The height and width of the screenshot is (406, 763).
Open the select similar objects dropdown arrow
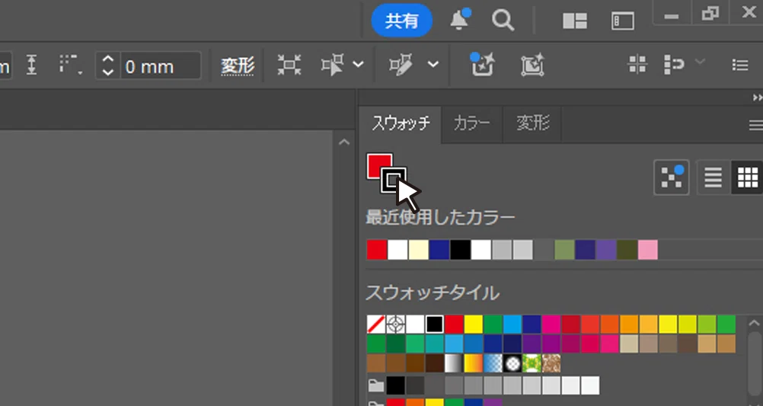(358, 64)
